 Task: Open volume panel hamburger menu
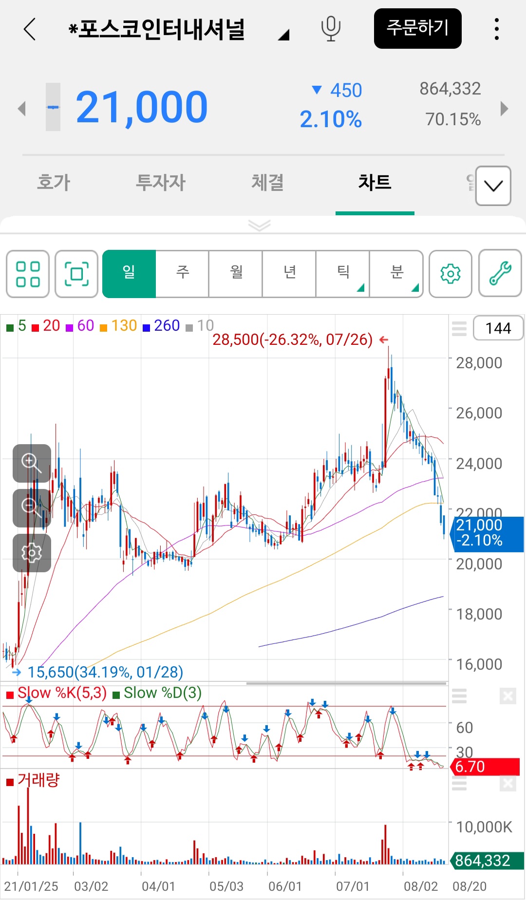459,783
